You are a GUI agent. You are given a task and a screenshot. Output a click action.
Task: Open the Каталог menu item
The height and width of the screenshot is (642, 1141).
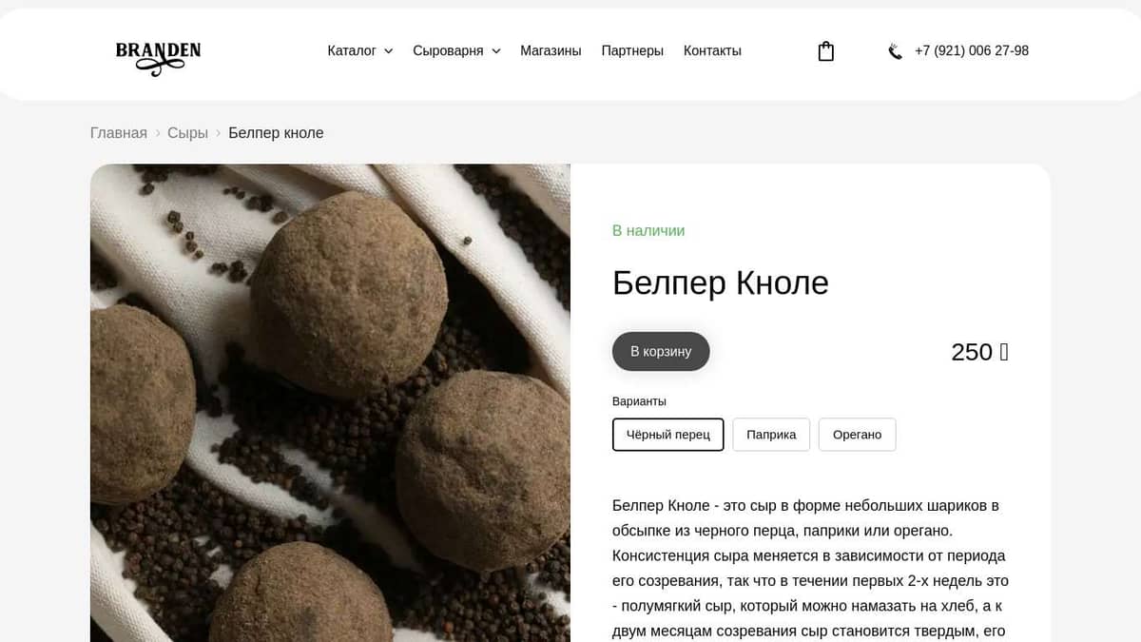[352, 51]
